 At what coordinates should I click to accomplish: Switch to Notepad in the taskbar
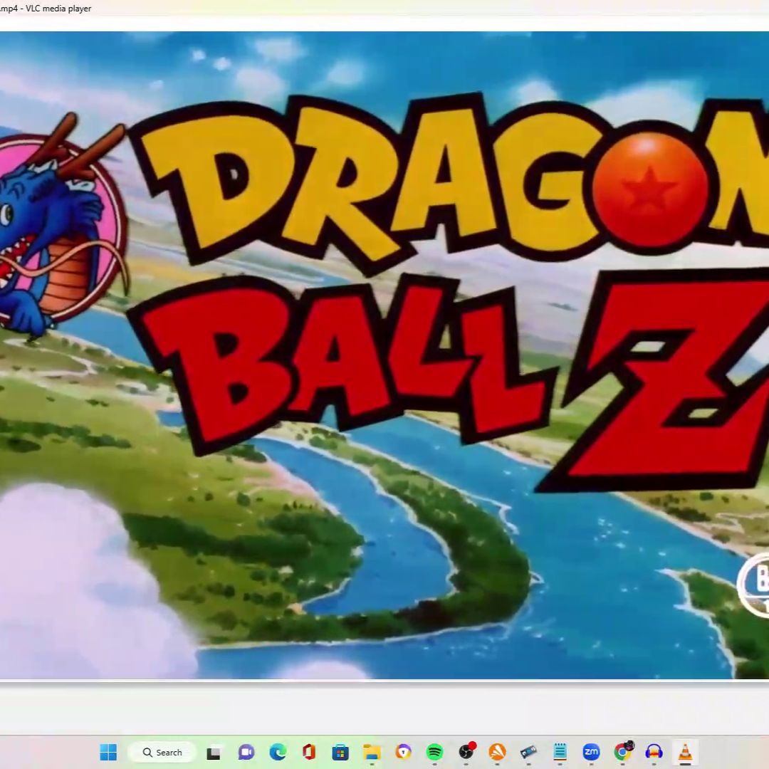coord(560,752)
